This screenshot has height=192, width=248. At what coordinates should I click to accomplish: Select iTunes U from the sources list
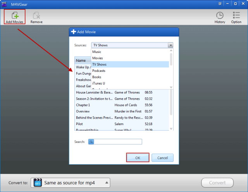(x=130, y=83)
